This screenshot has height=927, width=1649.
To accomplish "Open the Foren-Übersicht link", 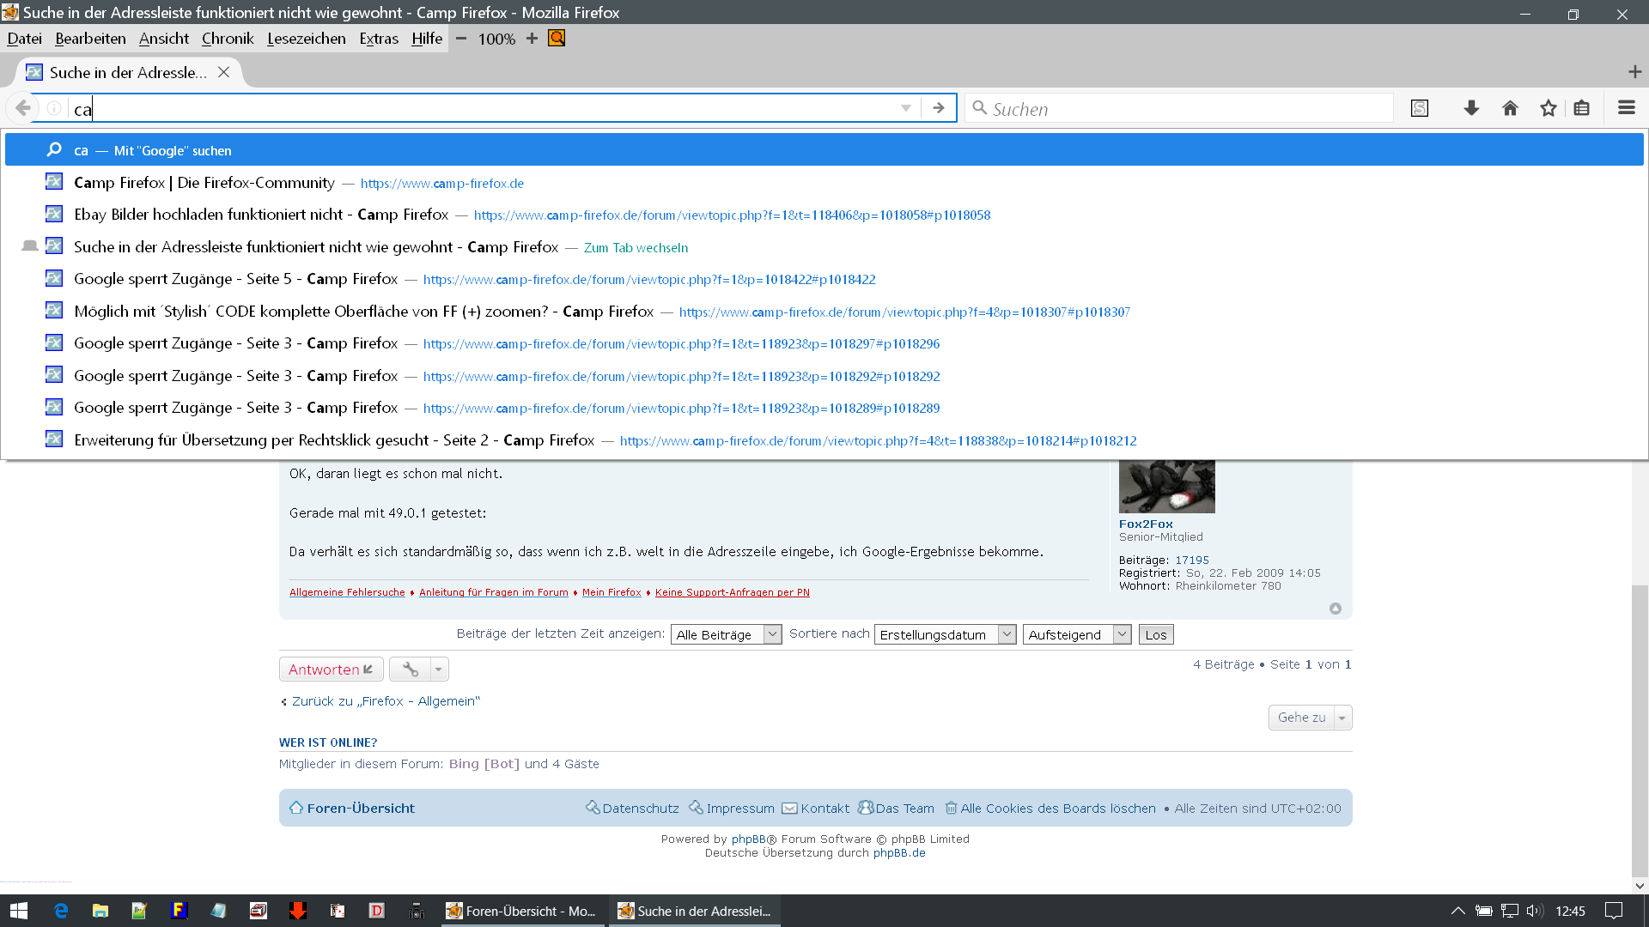I will 360,808.
